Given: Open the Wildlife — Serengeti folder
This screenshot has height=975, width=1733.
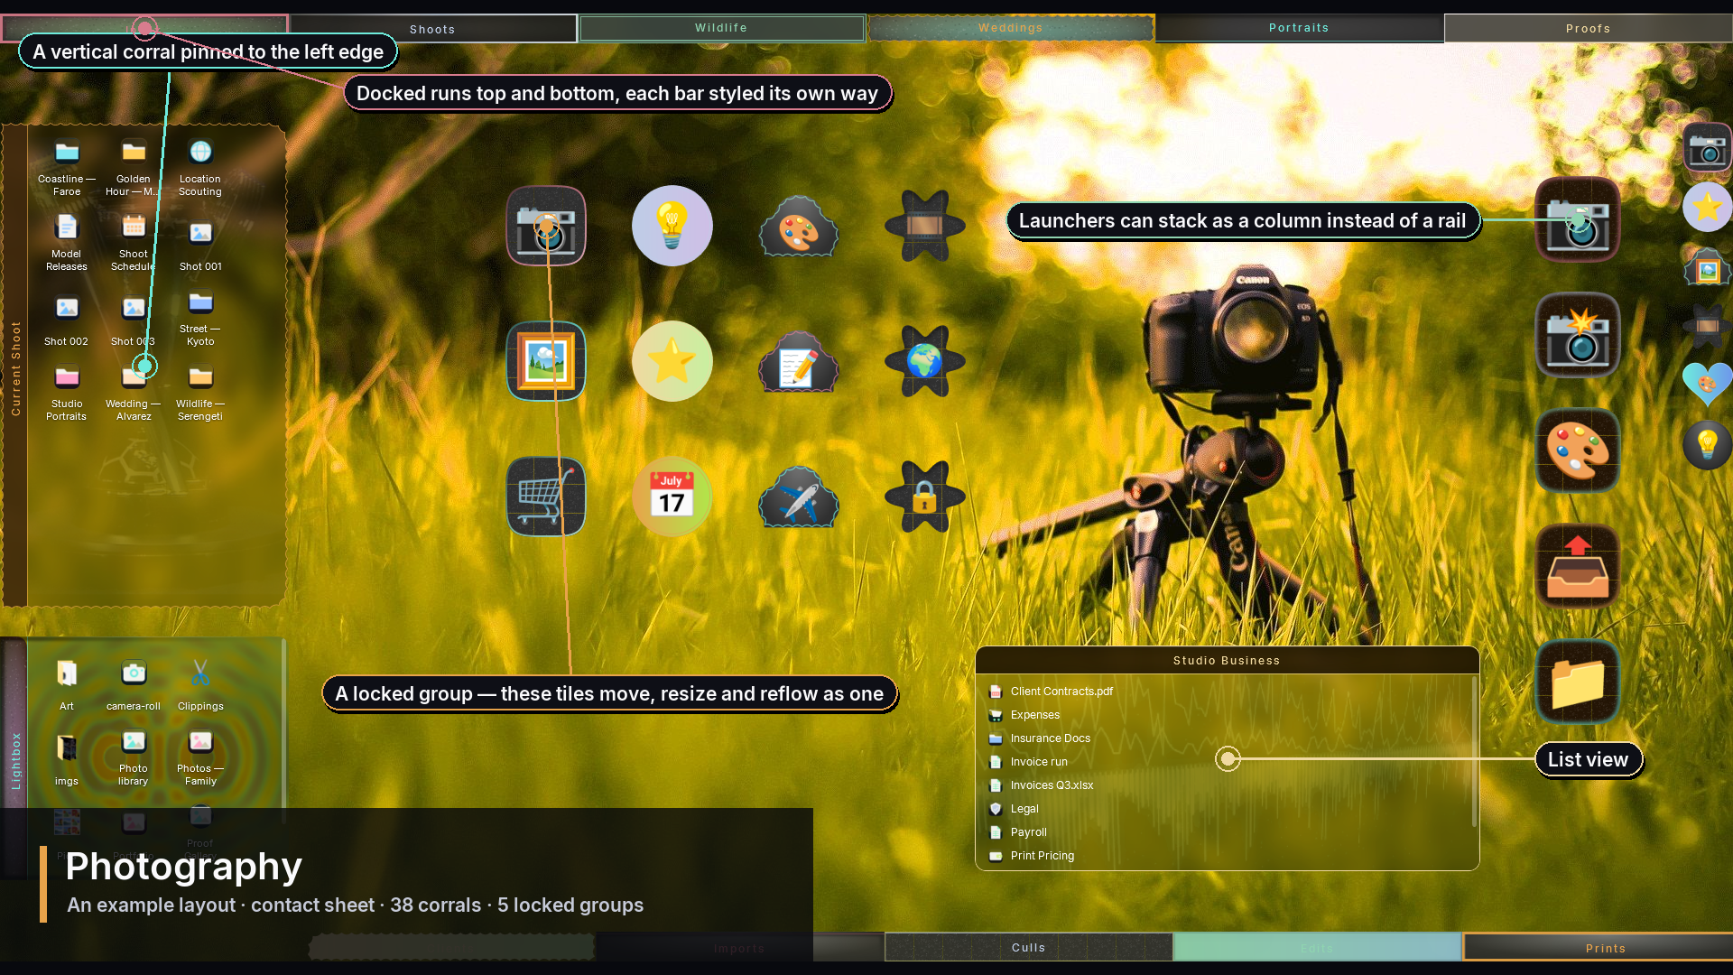Looking at the screenshot, I should pyautogui.click(x=200, y=392).
